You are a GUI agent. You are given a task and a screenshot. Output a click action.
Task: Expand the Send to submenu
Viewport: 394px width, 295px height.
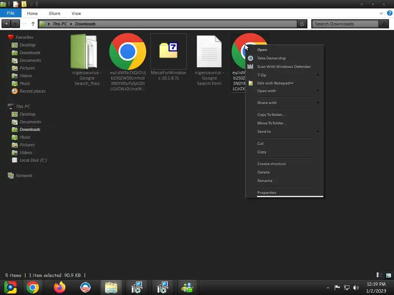(x=285, y=131)
